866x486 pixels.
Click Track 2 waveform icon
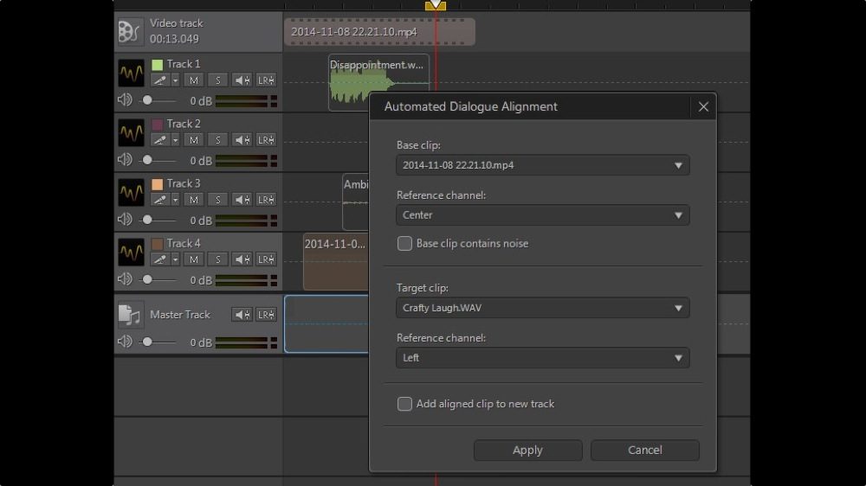(131, 132)
